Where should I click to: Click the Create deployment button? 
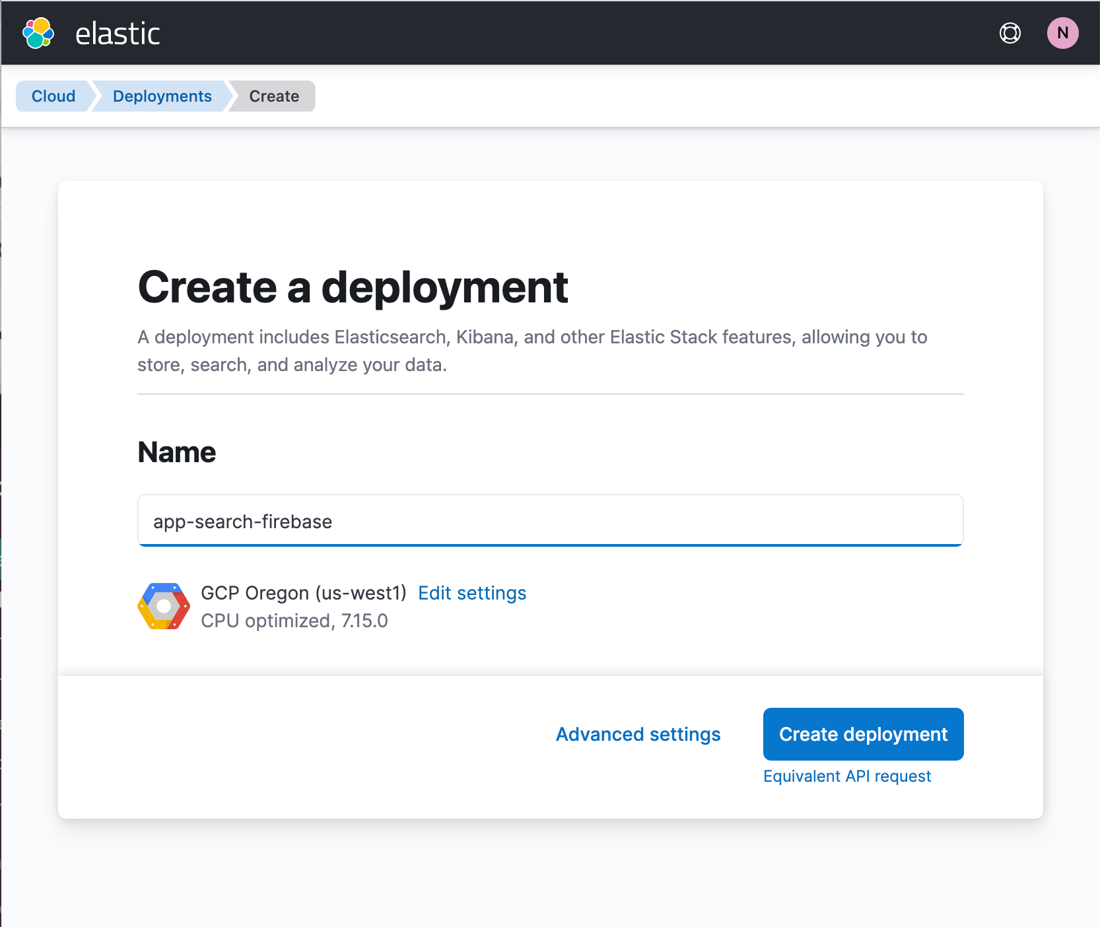(x=863, y=734)
